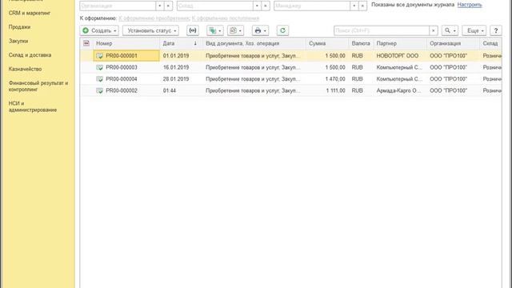Viewport: 512px width, 288px height.
Task: Click into the Склад filter field
Action: (215, 6)
